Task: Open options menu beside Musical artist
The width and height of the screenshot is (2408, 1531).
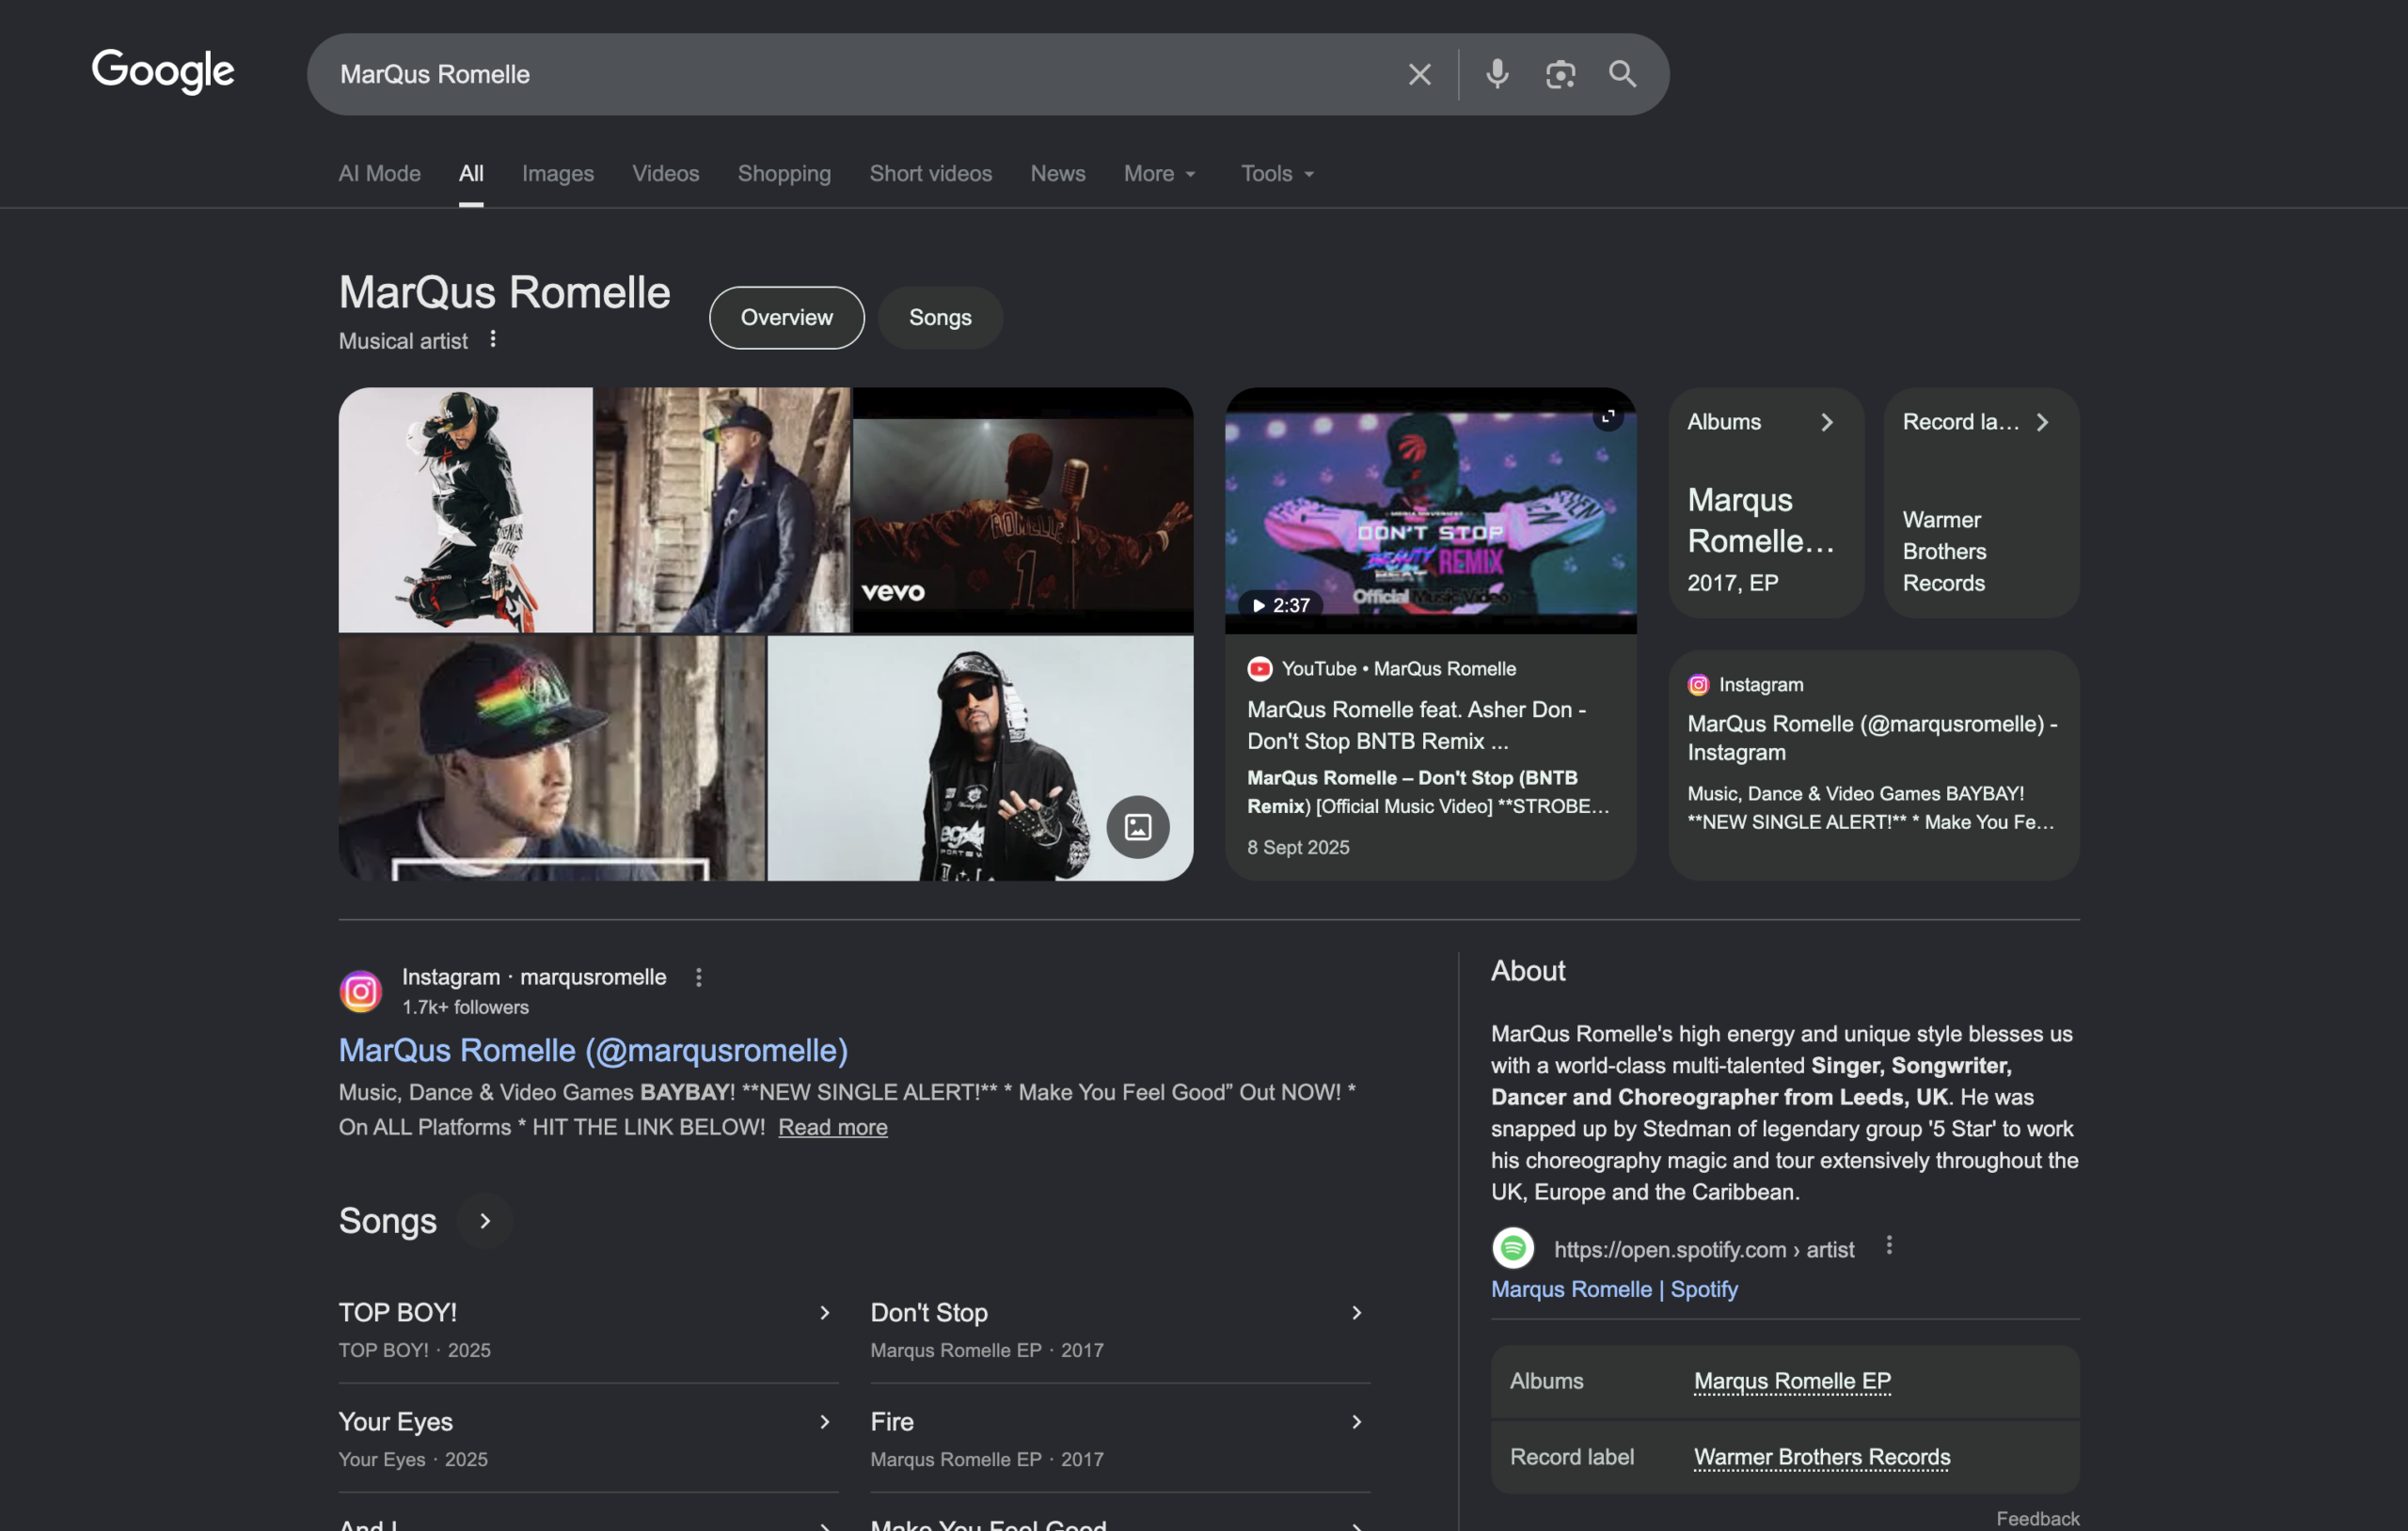Action: click(493, 340)
